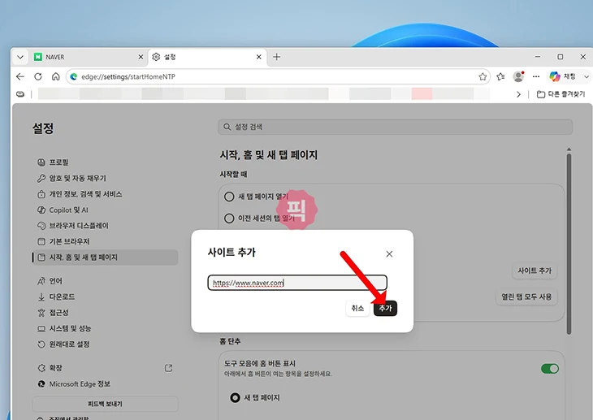Image resolution: width=593 pixels, height=420 pixels.
Task: Open the favorites list icon
Action: pos(500,77)
